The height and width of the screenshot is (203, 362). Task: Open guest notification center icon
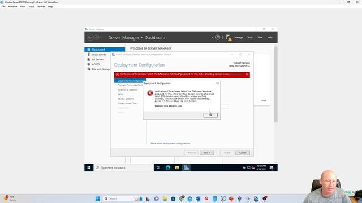click(x=271, y=167)
